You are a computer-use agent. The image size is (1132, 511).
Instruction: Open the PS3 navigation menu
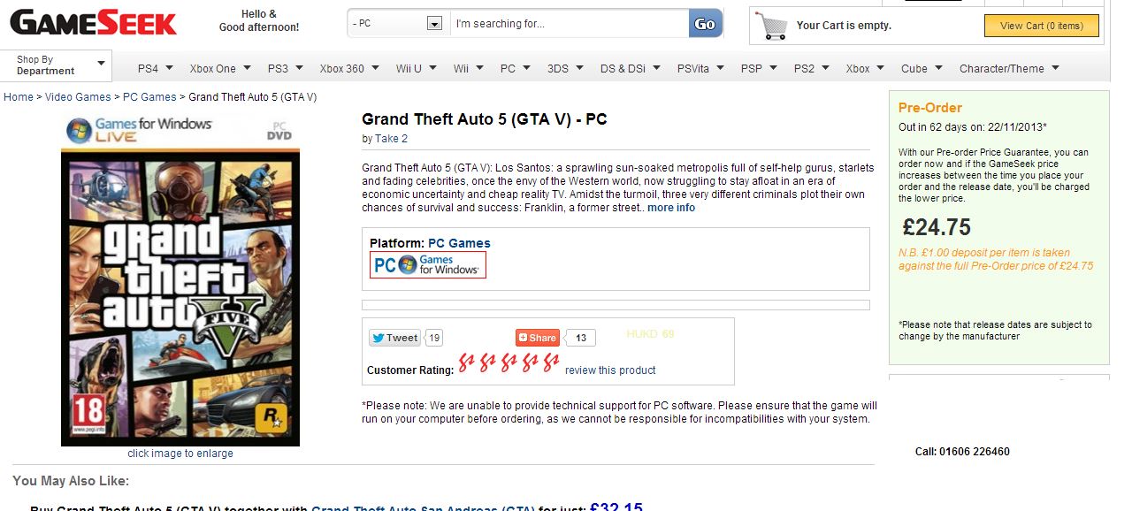point(286,68)
